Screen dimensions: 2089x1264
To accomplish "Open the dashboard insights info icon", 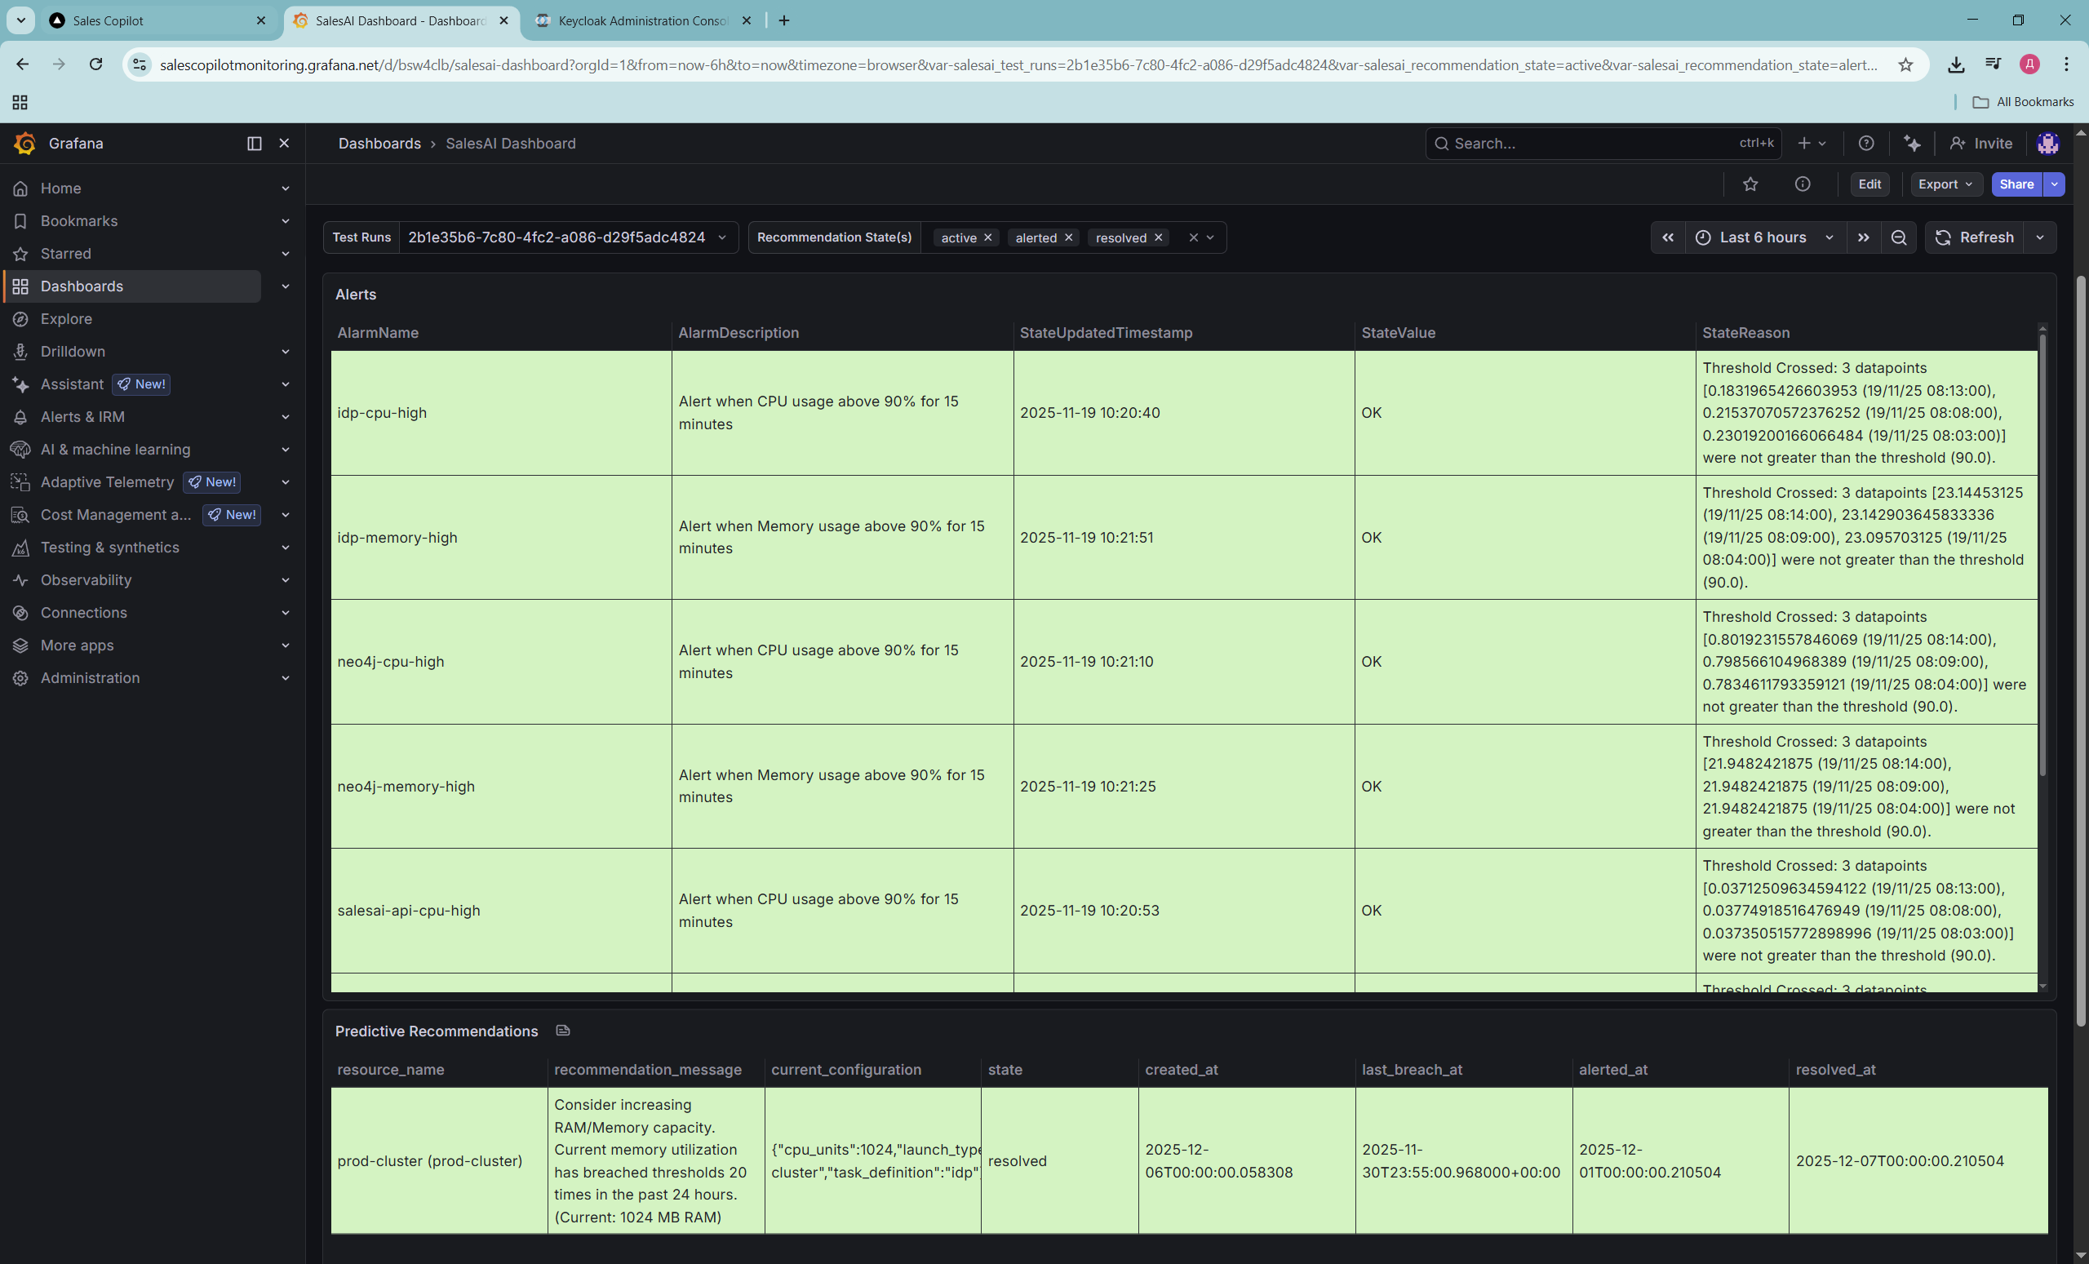I will tap(1803, 184).
